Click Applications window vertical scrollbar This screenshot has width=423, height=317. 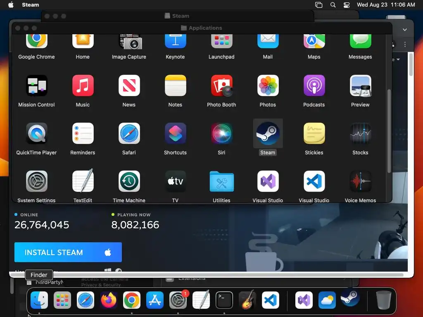click(389, 131)
